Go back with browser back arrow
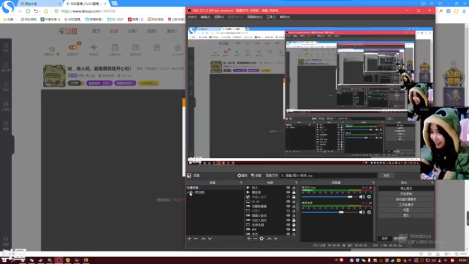The width and height of the screenshot is (469, 264). 20,11
